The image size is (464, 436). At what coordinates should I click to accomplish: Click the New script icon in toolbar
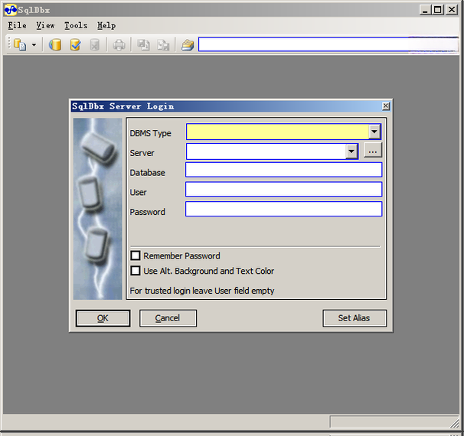[x=20, y=44]
